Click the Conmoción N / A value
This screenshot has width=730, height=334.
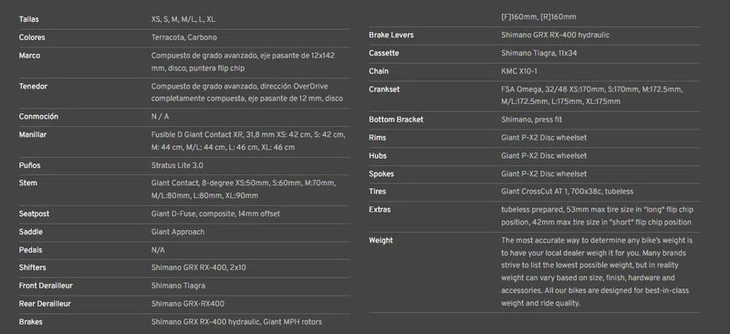coord(161,117)
